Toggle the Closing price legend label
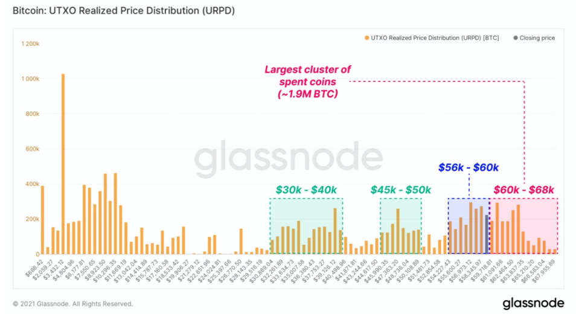 pos(537,38)
